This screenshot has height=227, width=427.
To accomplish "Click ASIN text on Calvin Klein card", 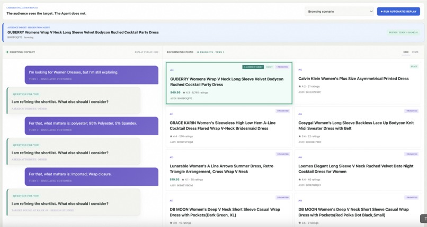I will click(309, 92).
